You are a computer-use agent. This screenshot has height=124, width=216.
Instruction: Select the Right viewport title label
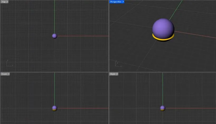click(x=113, y=74)
